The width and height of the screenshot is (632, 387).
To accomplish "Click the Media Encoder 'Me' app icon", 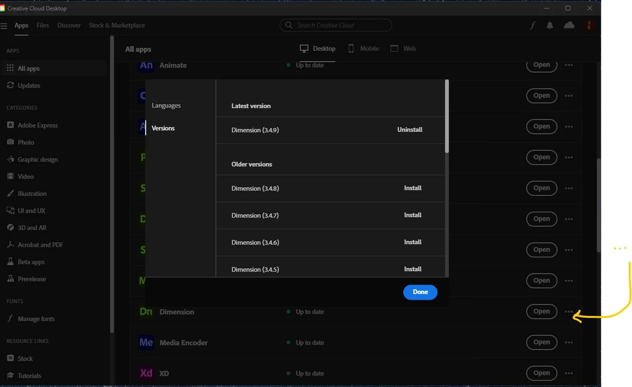I will (146, 342).
